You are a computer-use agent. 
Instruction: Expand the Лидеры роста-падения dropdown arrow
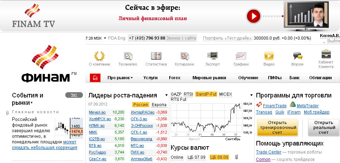(x=166, y=95)
